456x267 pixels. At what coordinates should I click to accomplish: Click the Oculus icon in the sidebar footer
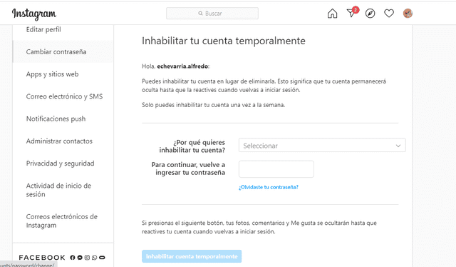tap(102, 258)
